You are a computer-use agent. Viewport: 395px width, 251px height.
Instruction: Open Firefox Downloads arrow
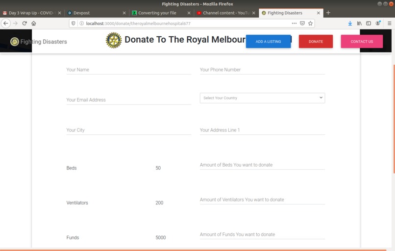tap(350, 23)
